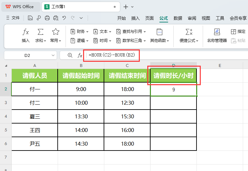Open the Math and Trig functions
Screen dimensions: 248x171
[x=131, y=41]
